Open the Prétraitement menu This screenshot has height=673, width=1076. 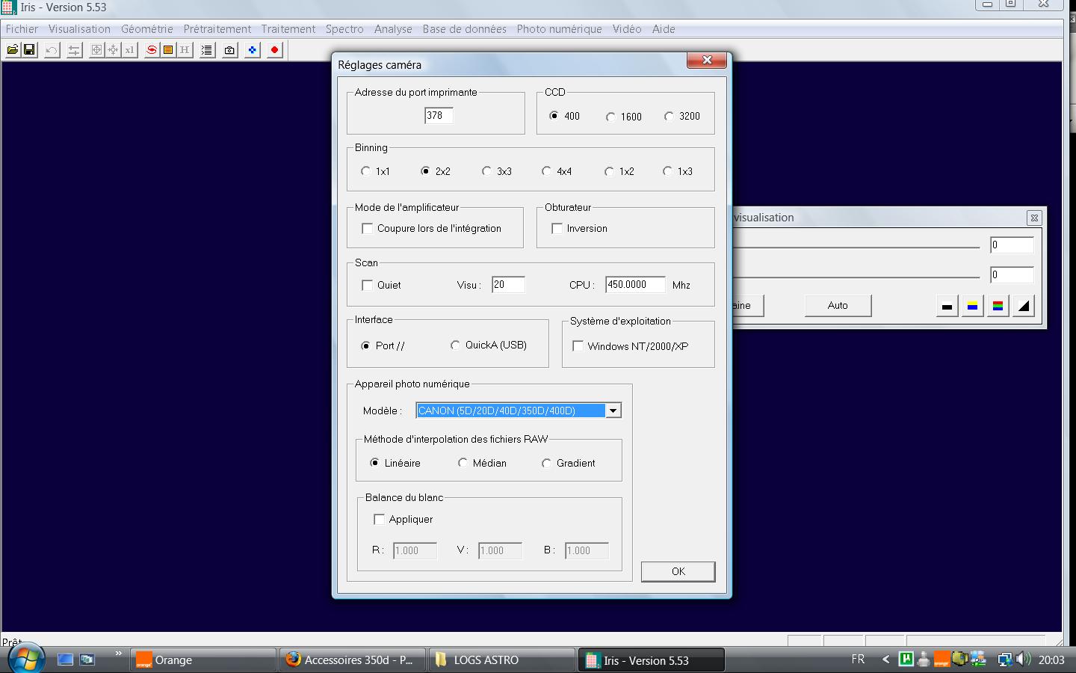[x=217, y=29]
